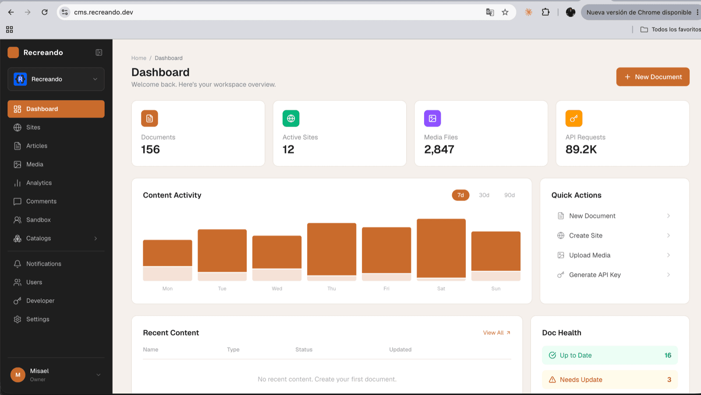Click the Upload Media image icon

click(561, 255)
